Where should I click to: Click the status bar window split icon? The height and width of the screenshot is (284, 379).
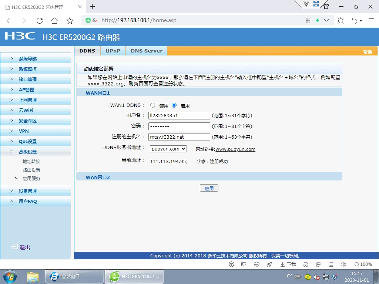pyautogui.click(x=331, y=264)
